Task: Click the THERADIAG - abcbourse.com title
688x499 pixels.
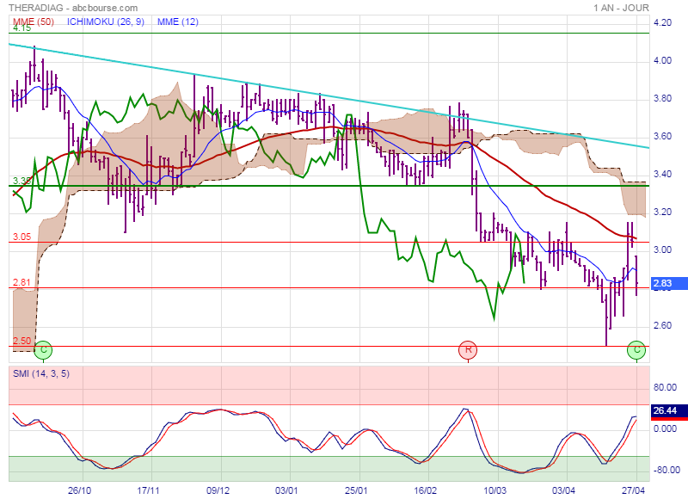Action: tap(73, 8)
